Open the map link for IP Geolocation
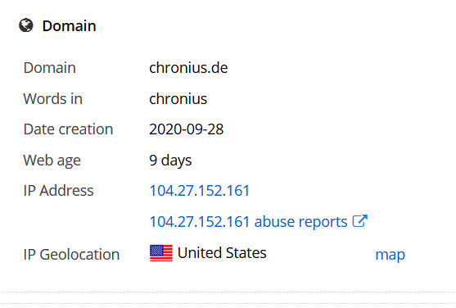This screenshot has height=308, width=456. point(390,255)
